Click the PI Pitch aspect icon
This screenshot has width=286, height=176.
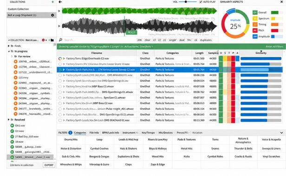[x=255, y=31]
